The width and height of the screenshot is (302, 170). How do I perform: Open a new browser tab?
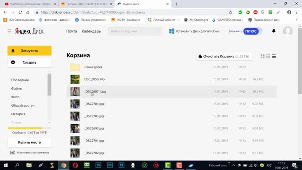pos(176,4)
